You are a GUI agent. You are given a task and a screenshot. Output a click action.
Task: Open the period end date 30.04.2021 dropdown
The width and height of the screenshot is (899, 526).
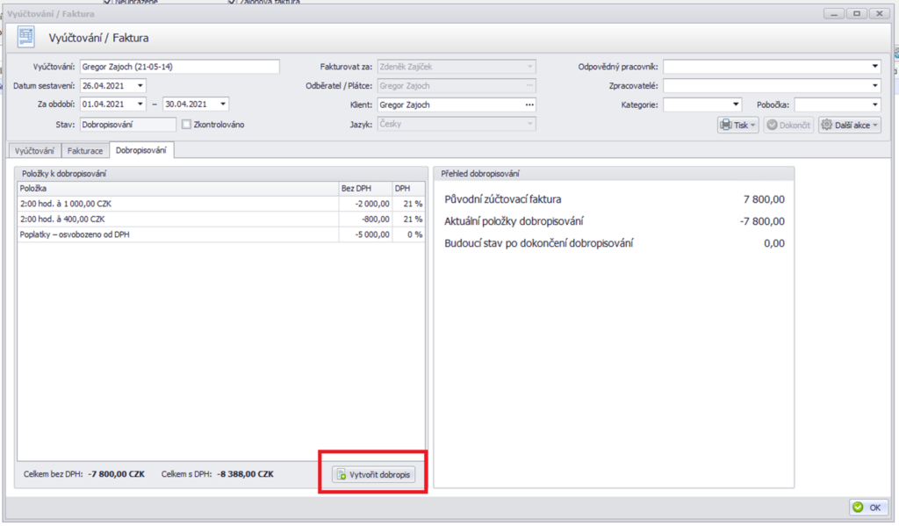pos(224,105)
